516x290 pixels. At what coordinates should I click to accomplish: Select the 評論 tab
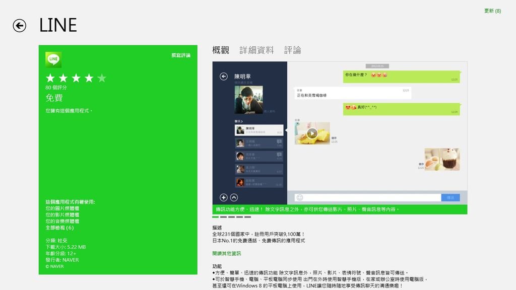[x=293, y=50]
